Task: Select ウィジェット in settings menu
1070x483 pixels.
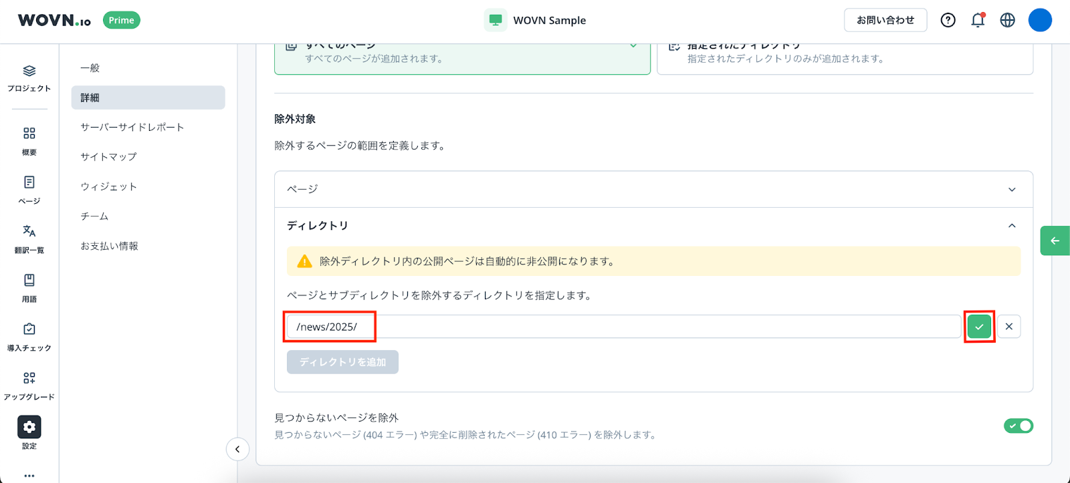Action: click(109, 186)
